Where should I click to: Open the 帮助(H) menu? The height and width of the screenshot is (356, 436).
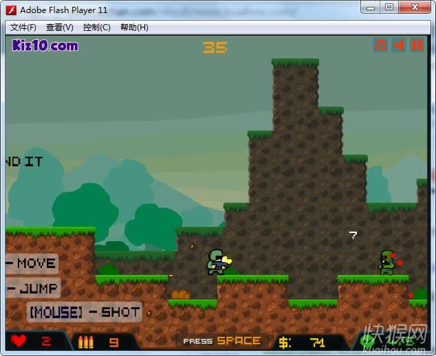pos(134,27)
